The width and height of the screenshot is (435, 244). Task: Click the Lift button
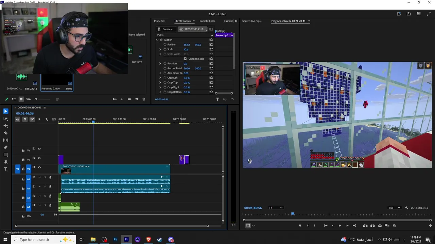coord(365,226)
